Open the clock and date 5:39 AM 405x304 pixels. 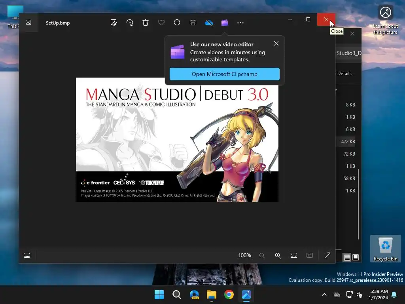379,294
